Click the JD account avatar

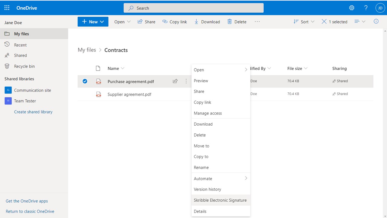point(380,8)
